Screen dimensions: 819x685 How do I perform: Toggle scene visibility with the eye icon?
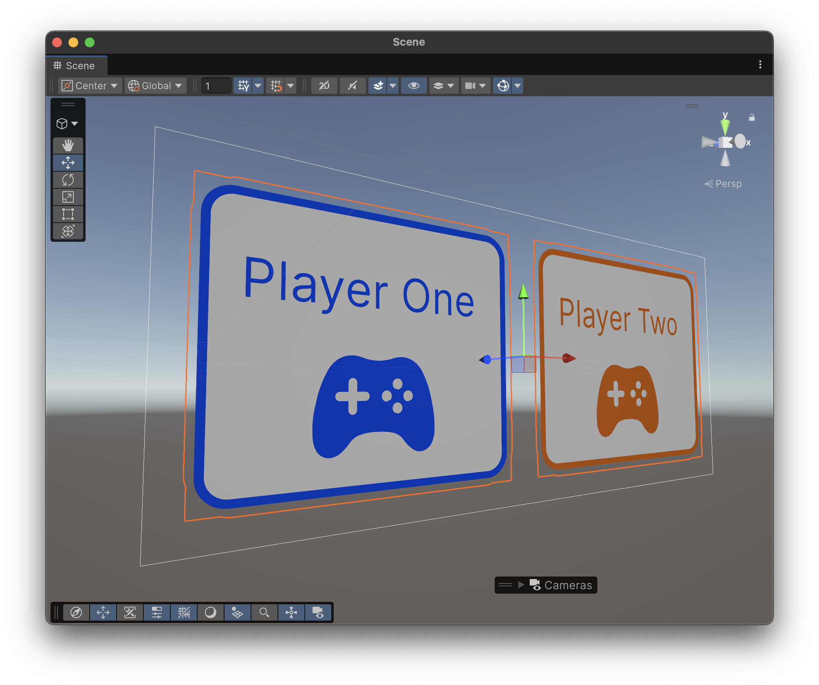coord(414,86)
